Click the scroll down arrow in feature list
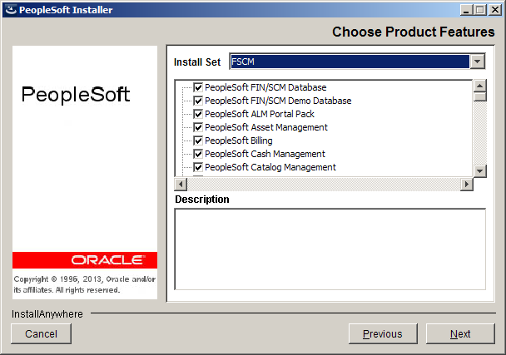Screen dimensions: 506x355 pos(480,171)
